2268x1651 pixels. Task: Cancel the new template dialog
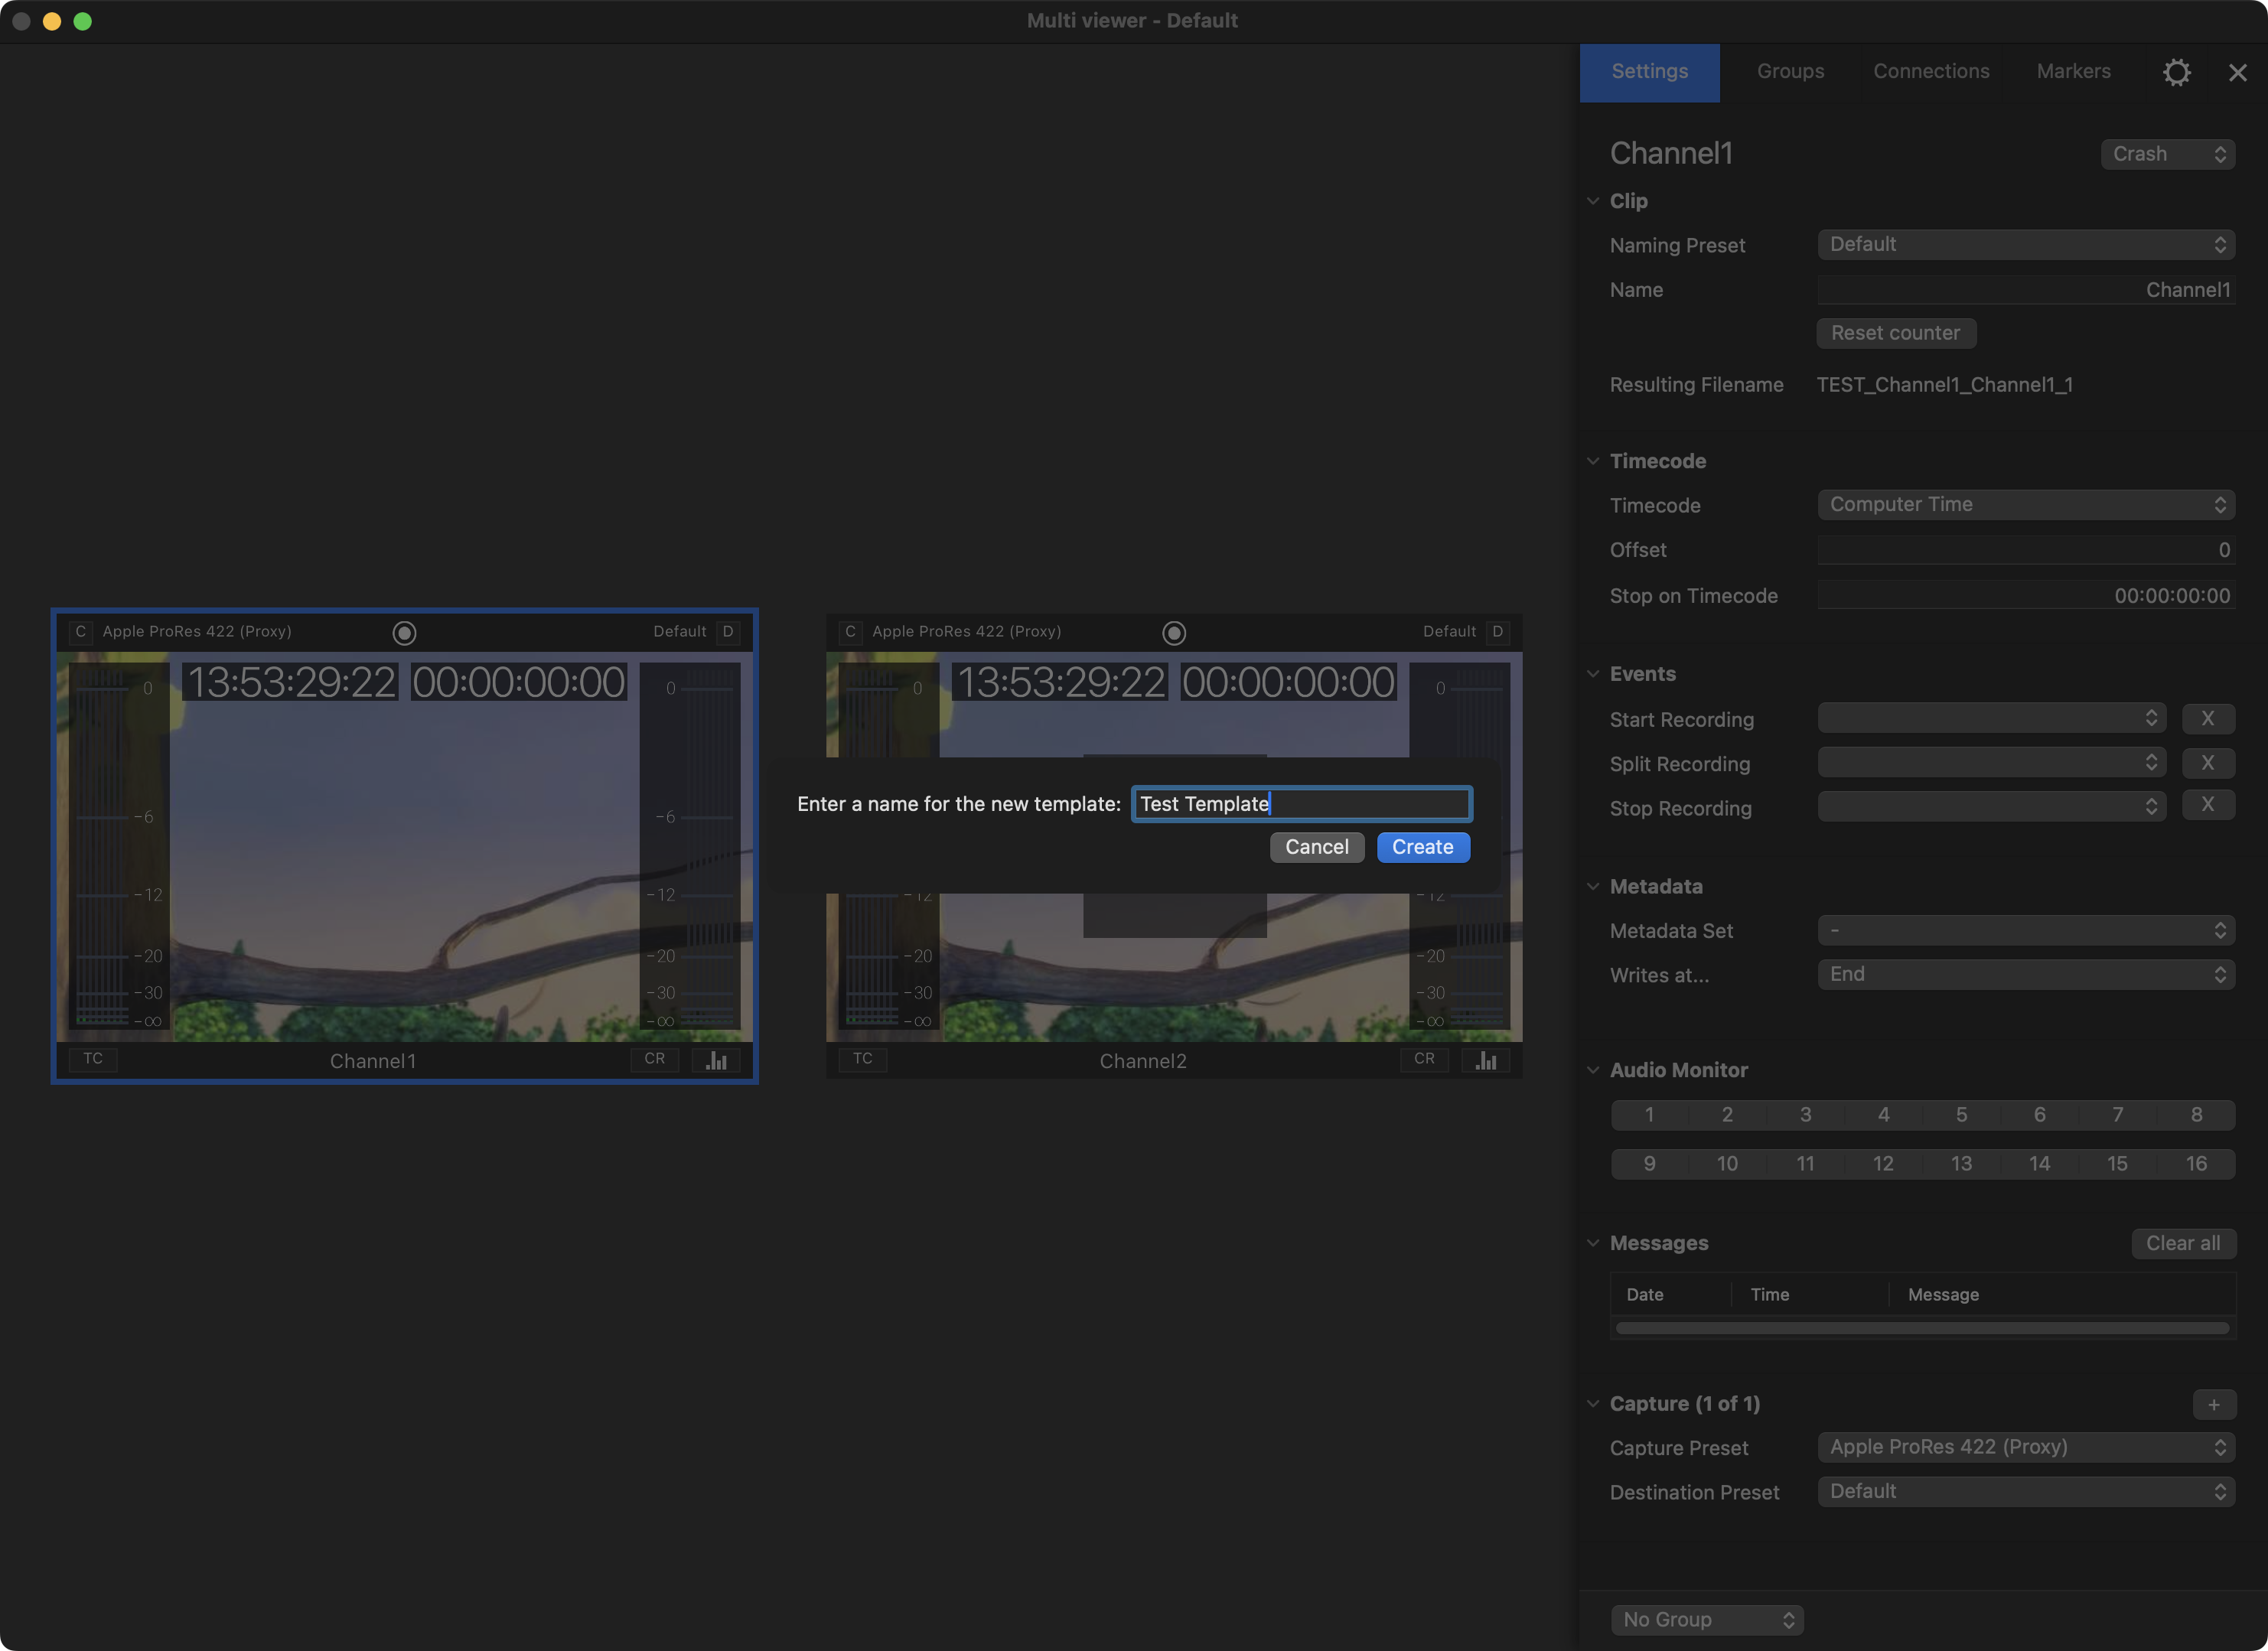click(1317, 847)
